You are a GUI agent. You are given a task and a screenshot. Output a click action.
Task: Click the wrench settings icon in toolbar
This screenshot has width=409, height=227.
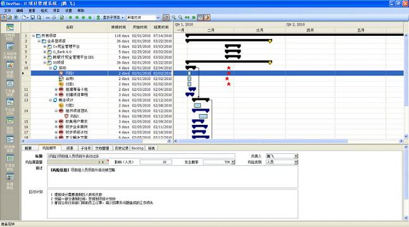click(x=207, y=18)
